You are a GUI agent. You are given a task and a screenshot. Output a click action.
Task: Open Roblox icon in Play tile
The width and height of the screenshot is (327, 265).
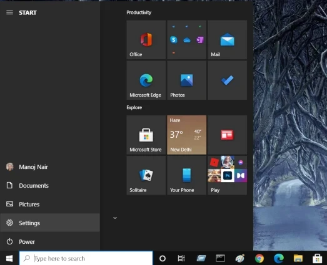click(x=214, y=163)
